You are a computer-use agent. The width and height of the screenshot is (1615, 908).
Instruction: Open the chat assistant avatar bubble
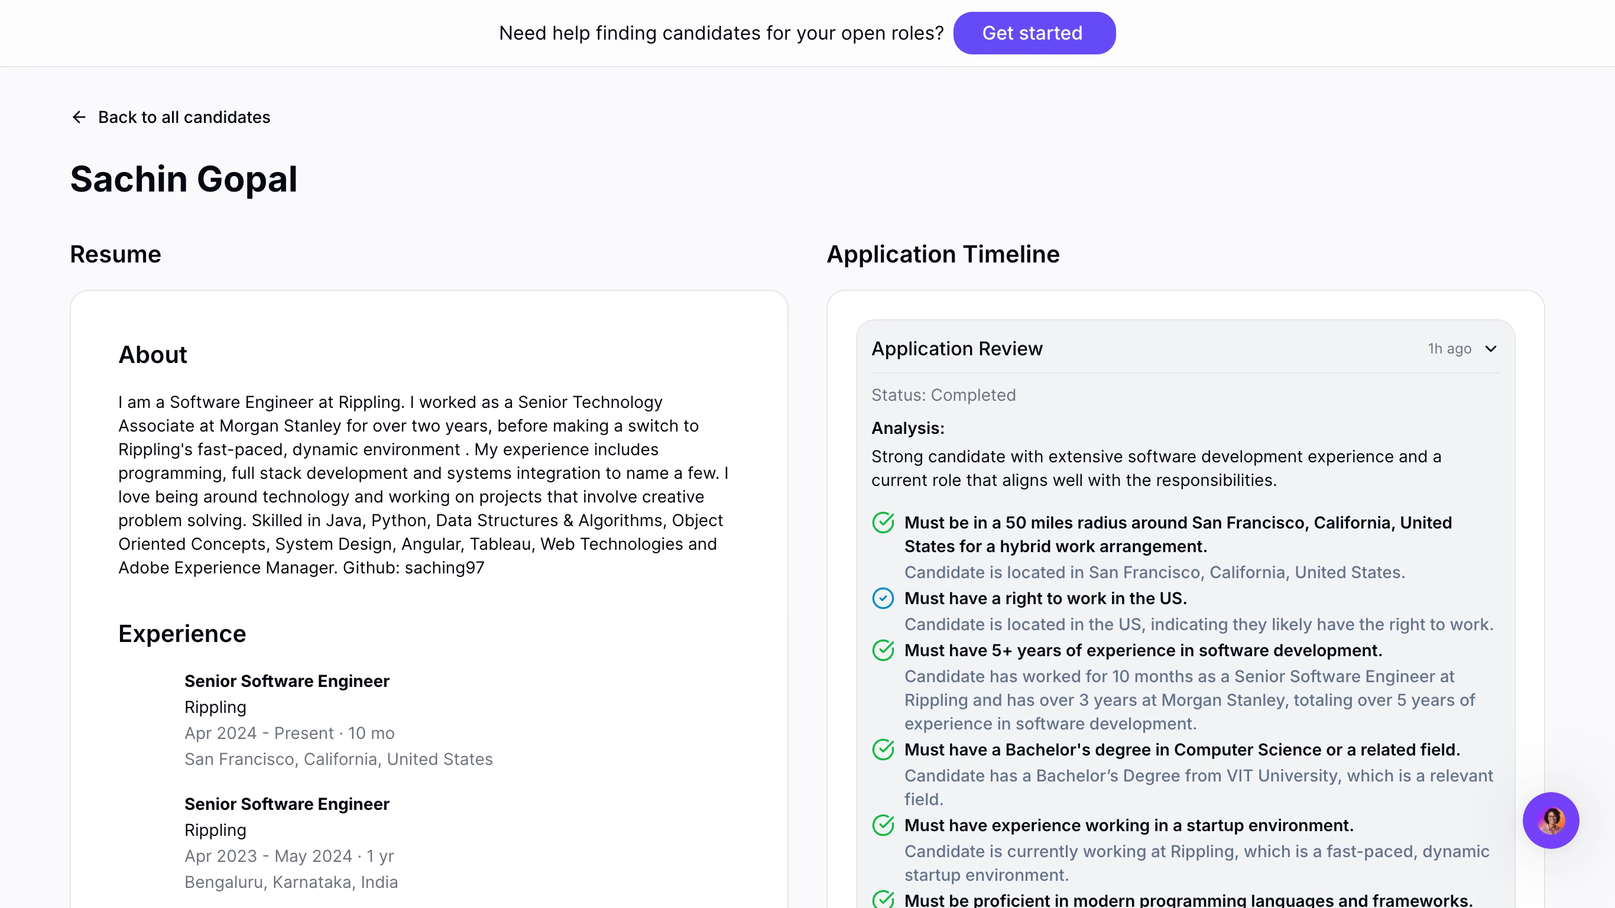pos(1550,819)
